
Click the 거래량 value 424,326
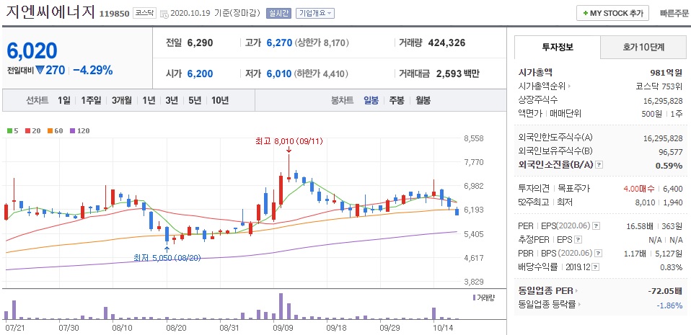(446, 43)
